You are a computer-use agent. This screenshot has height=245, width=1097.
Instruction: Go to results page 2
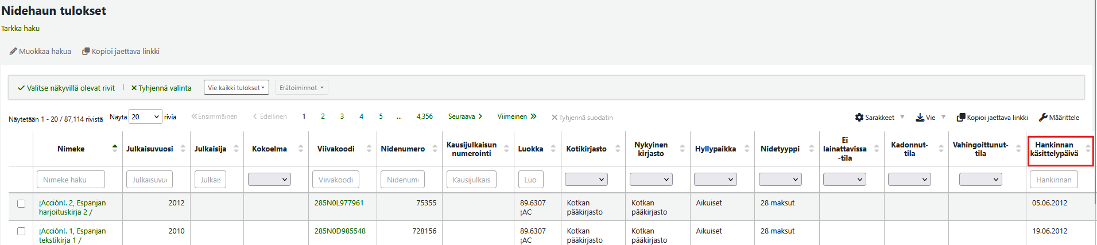[x=323, y=116]
